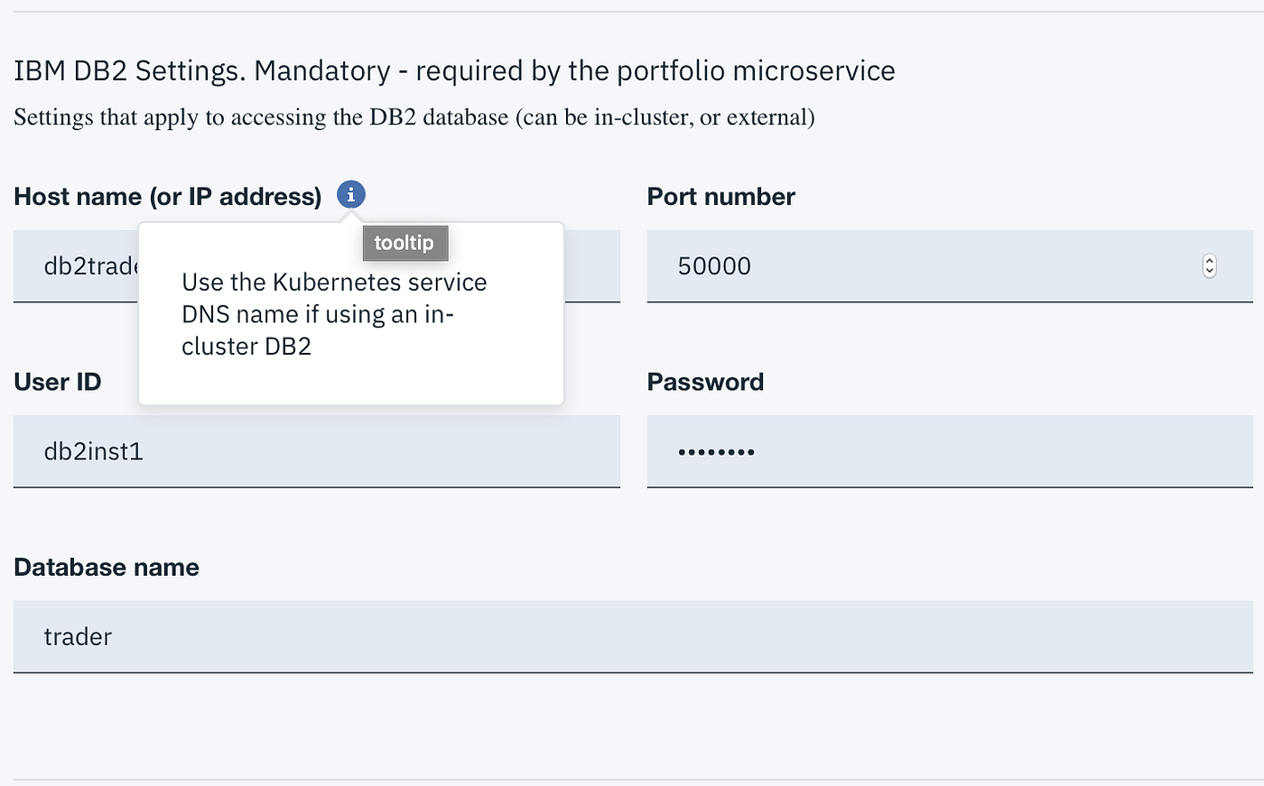
Task: Click the 'Password' label text
Action: click(x=705, y=382)
